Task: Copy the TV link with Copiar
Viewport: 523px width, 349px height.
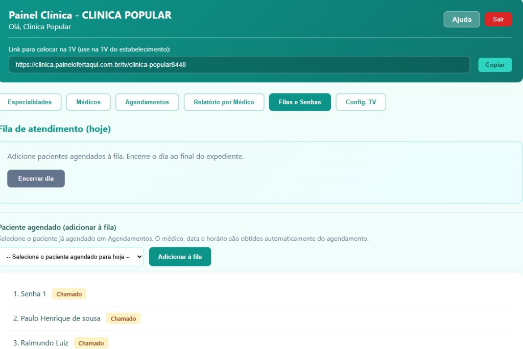Action: click(x=494, y=65)
